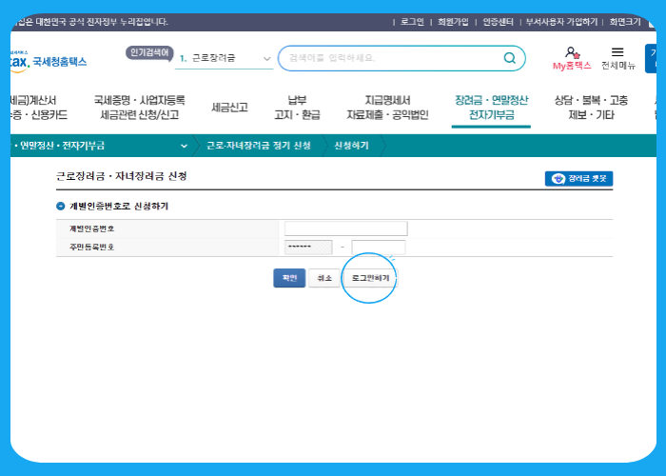
Task: Open the 인증센터 link
Action: [498, 22]
